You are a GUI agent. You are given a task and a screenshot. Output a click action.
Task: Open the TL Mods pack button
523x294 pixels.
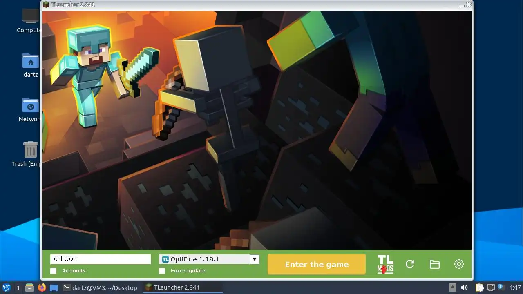[x=385, y=264]
